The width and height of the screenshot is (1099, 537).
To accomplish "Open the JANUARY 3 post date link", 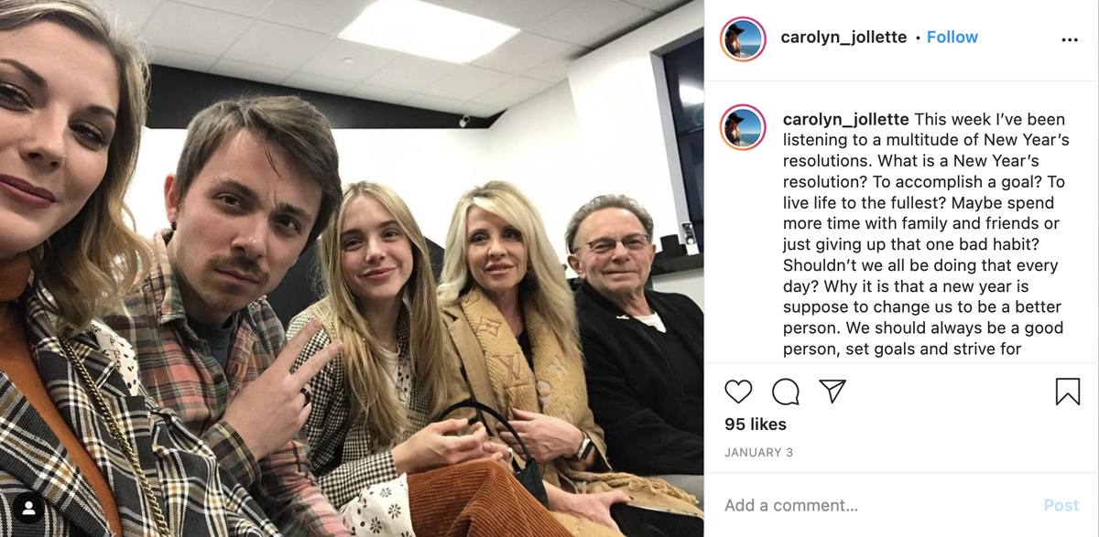I will click(x=758, y=453).
